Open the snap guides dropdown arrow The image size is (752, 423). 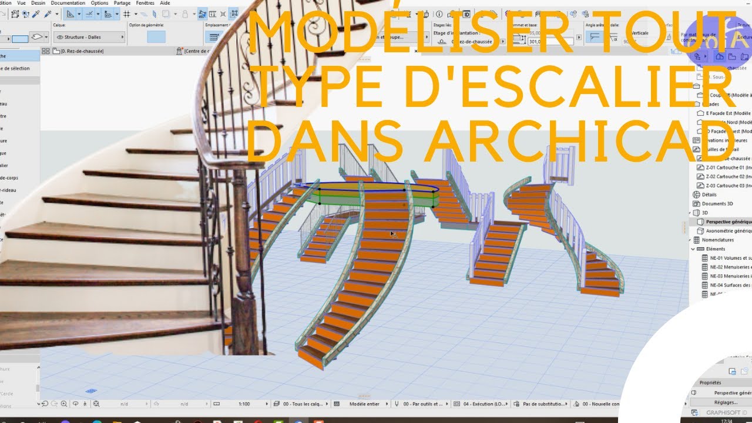(x=98, y=14)
